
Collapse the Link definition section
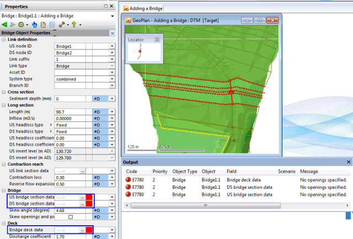[x=4, y=40]
